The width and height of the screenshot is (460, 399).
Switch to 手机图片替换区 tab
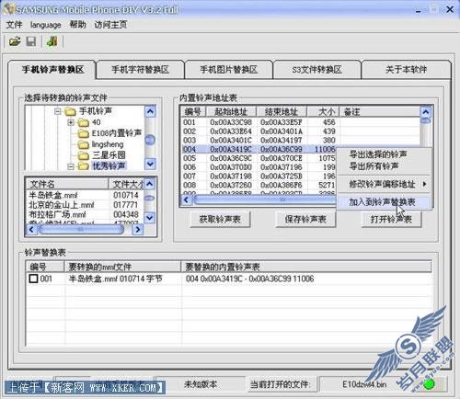pos(229,70)
